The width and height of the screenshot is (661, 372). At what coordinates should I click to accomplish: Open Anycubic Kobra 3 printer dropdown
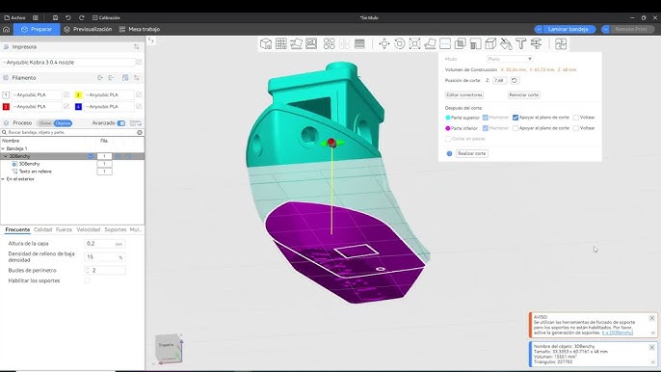click(69, 62)
